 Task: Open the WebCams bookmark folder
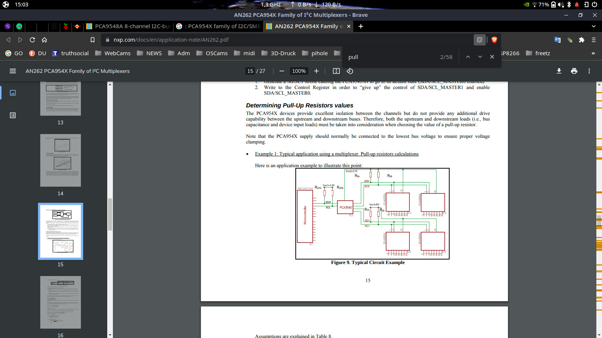coord(113,53)
